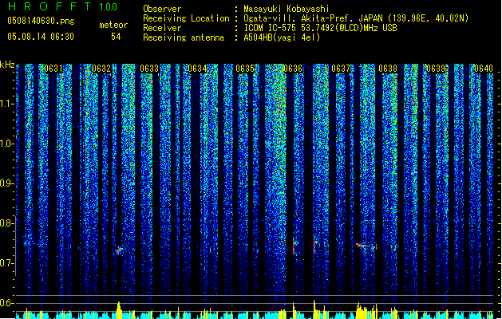Click the observer name Masayuki Kobayashi
Image resolution: width=502 pixels, height=319 pixels.
tap(287, 9)
